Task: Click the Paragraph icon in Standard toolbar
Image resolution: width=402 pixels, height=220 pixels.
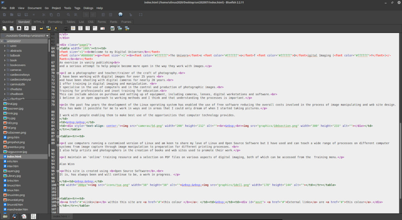Action: click(34, 28)
